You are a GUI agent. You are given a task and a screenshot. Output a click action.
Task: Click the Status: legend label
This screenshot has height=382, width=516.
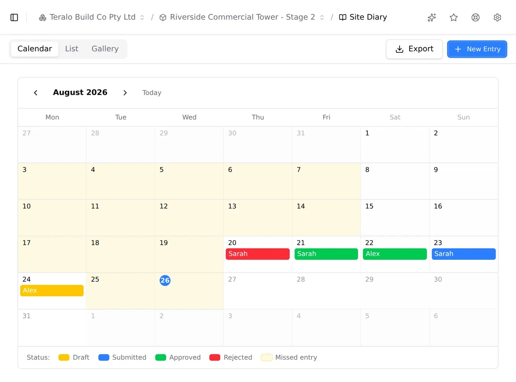(x=38, y=357)
